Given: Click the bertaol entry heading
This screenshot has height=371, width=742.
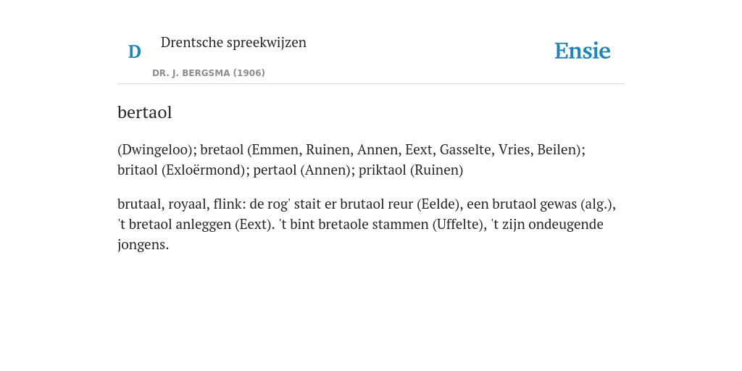Looking at the screenshot, I should 145,112.
